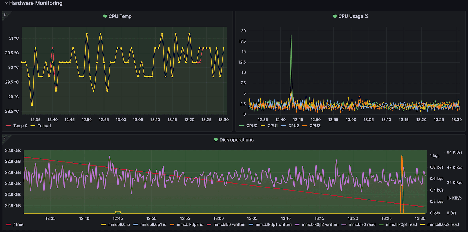Viewport: 468px width, 232px height.
Task: Toggle the mmcblk0p1 io legend series
Action: tap(153, 224)
